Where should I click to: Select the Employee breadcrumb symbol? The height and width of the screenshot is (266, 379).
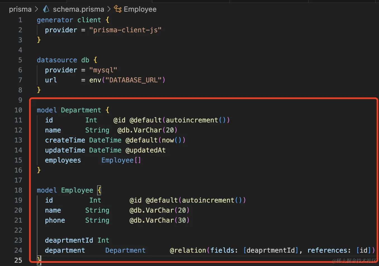point(140,9)
